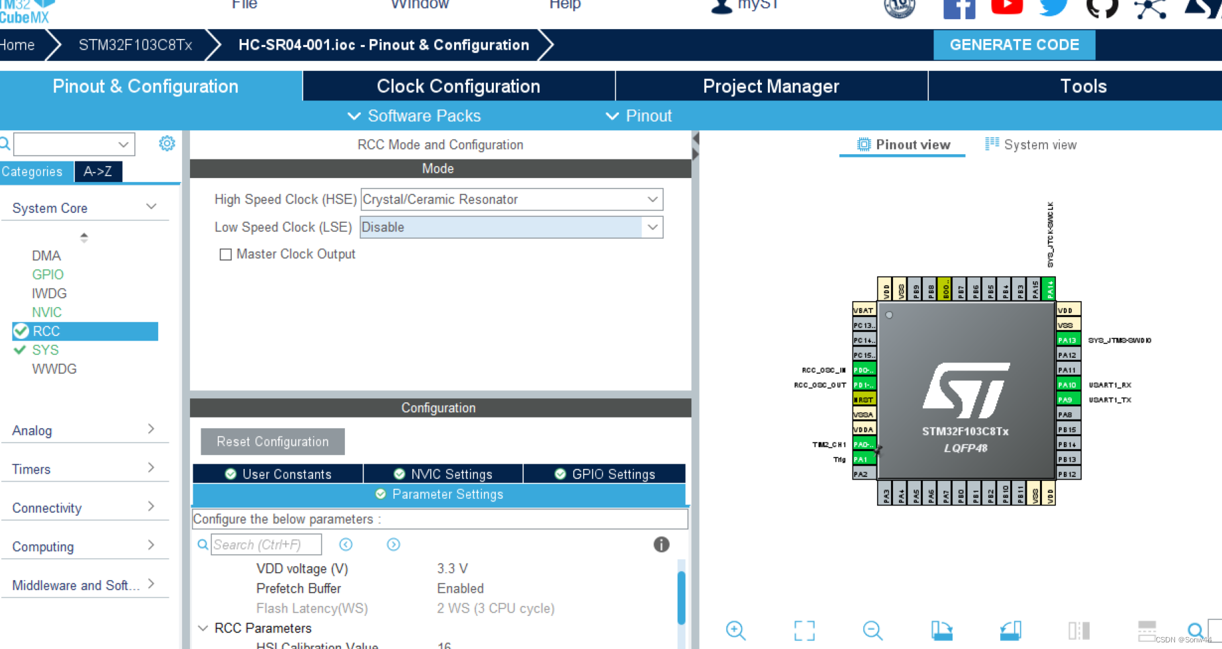Switch to the System view tab
This screenshot has width=1222, height=649.
pos(1031,144)
